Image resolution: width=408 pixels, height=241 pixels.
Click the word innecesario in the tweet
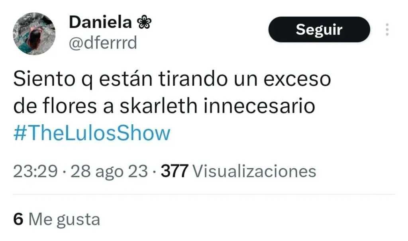tap(259, 106)
